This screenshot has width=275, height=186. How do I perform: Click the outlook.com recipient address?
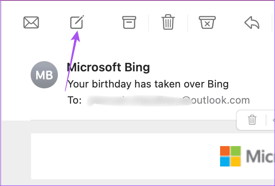point(169,101)
